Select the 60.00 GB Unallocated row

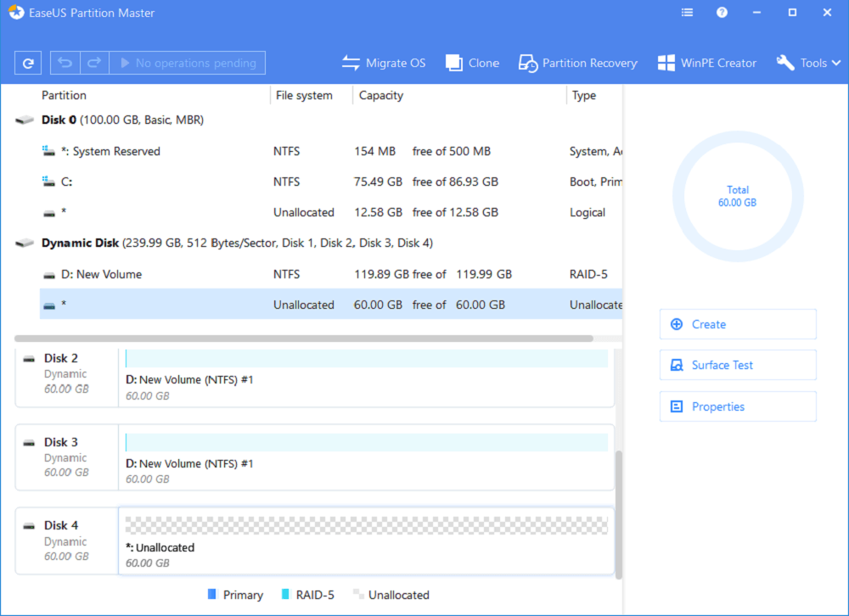(x=331, y=305)
